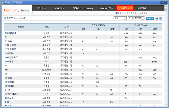Click the 시장 column header
The width and height of the screenshot is (169, 108).
67,27
